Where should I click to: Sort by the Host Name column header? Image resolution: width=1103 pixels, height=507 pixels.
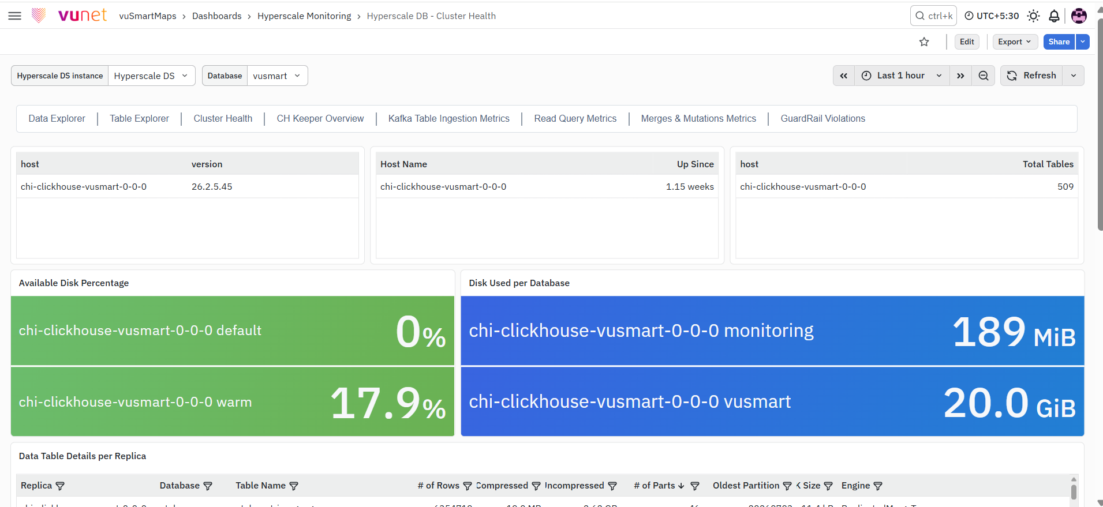[403, 164]
